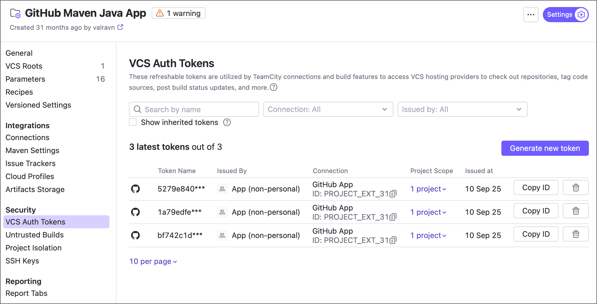Click the inherited tokens help question mark
The width and height of the screenshot is (597, 304).
(227, 122)
